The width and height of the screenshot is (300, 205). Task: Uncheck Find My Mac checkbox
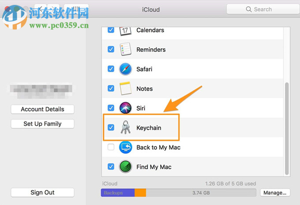(x=111, y=166)
